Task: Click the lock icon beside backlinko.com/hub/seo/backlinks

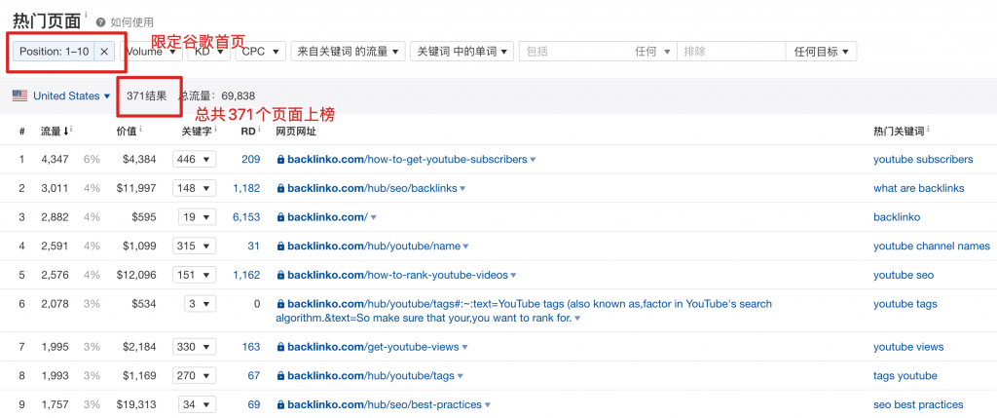Action: [281, 188]
